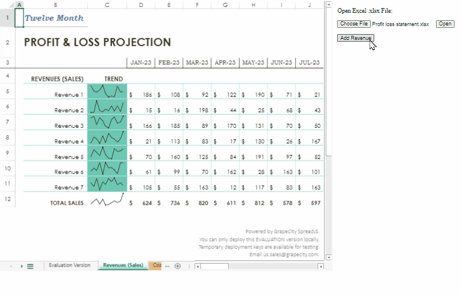The height and width of the screenshot is (295, 462).
Task: Click the previous sheet tab arrow
Action: (x=10, y=266)
